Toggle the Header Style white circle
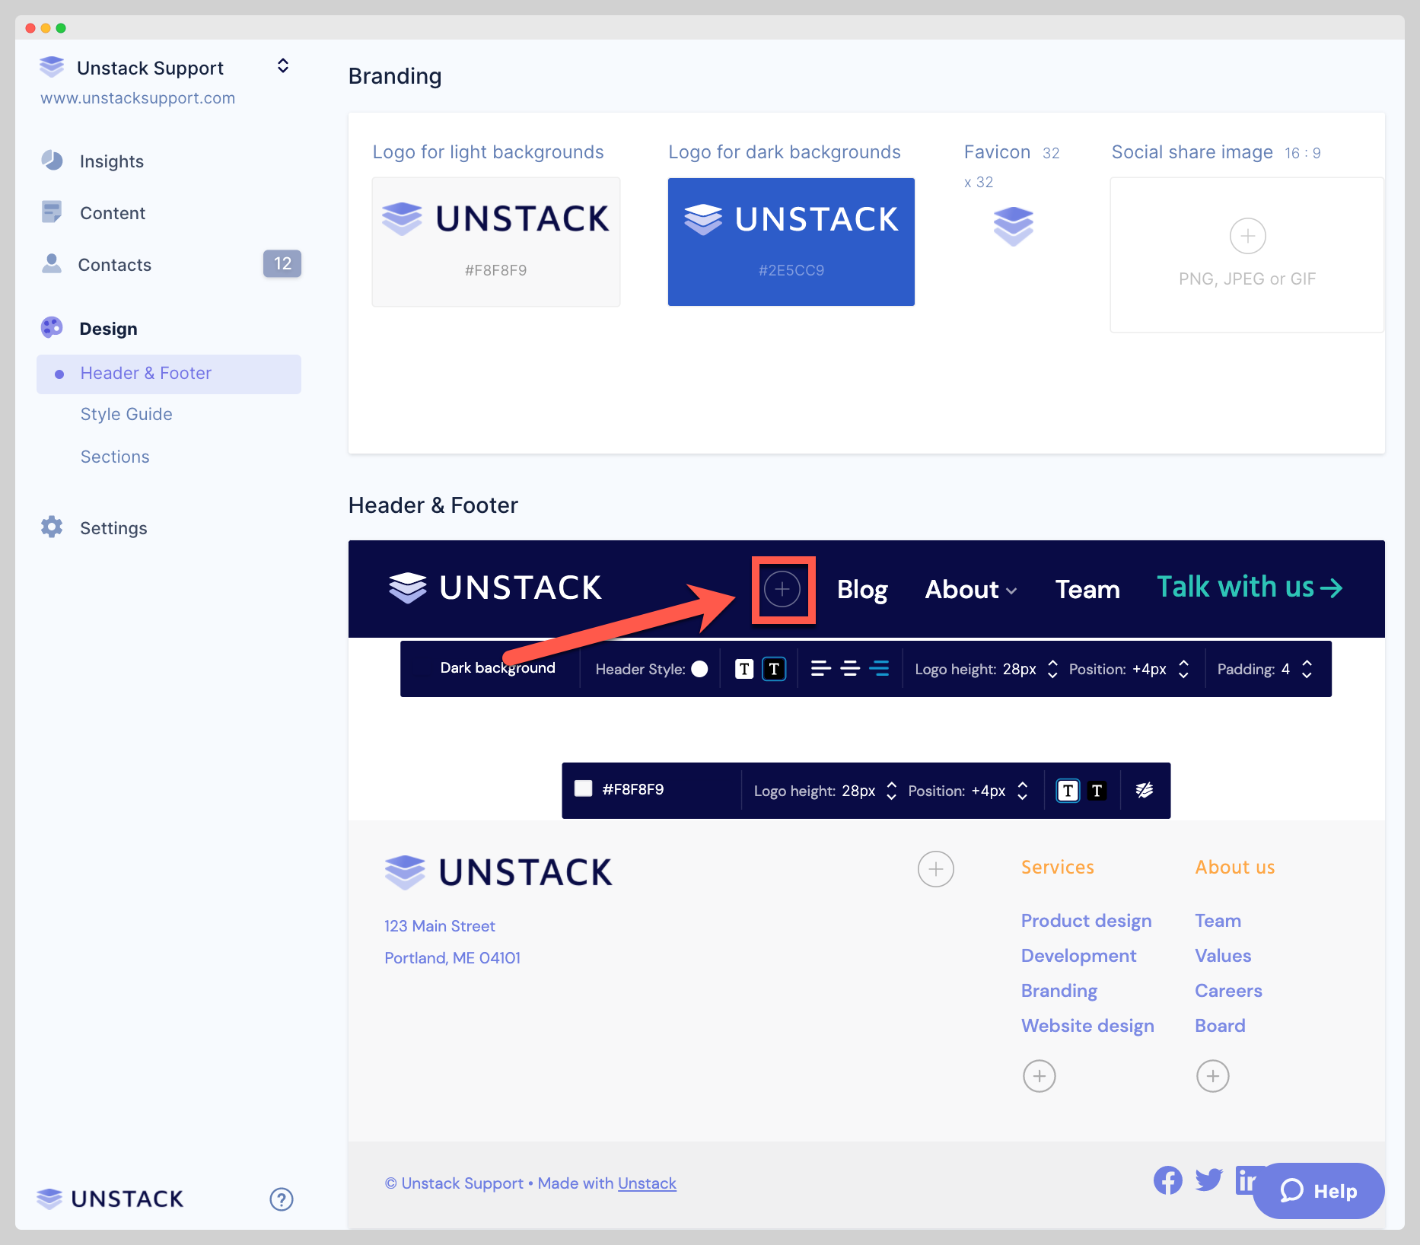The width and height of the screenshot is (1420, 1245). [699, 669]
